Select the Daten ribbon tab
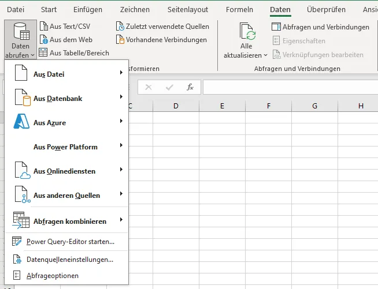The width and height of the screenshot is (378, 289). pos(280,10)
